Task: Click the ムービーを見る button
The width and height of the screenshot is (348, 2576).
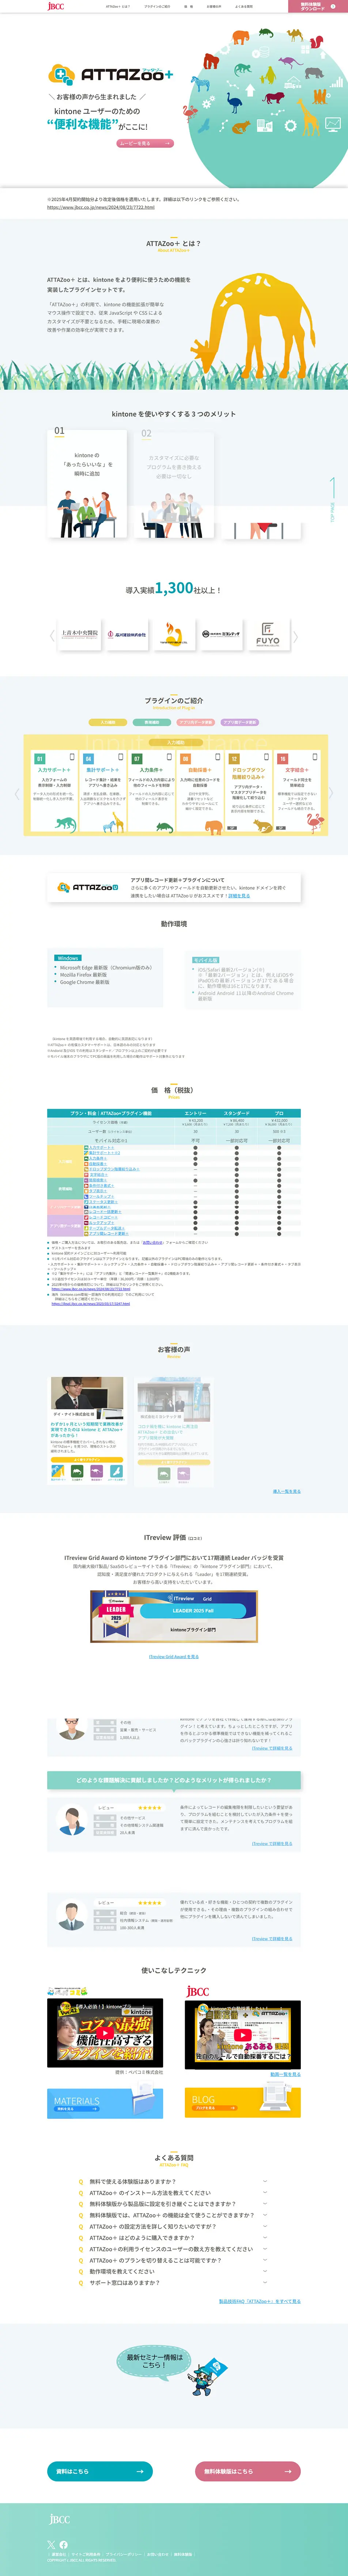Action: pyautogui.click(x=145, y=143)
